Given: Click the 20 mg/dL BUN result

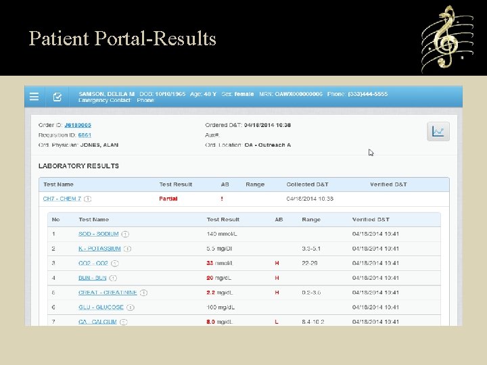Looking at the screenshot, I should point(218,278).
